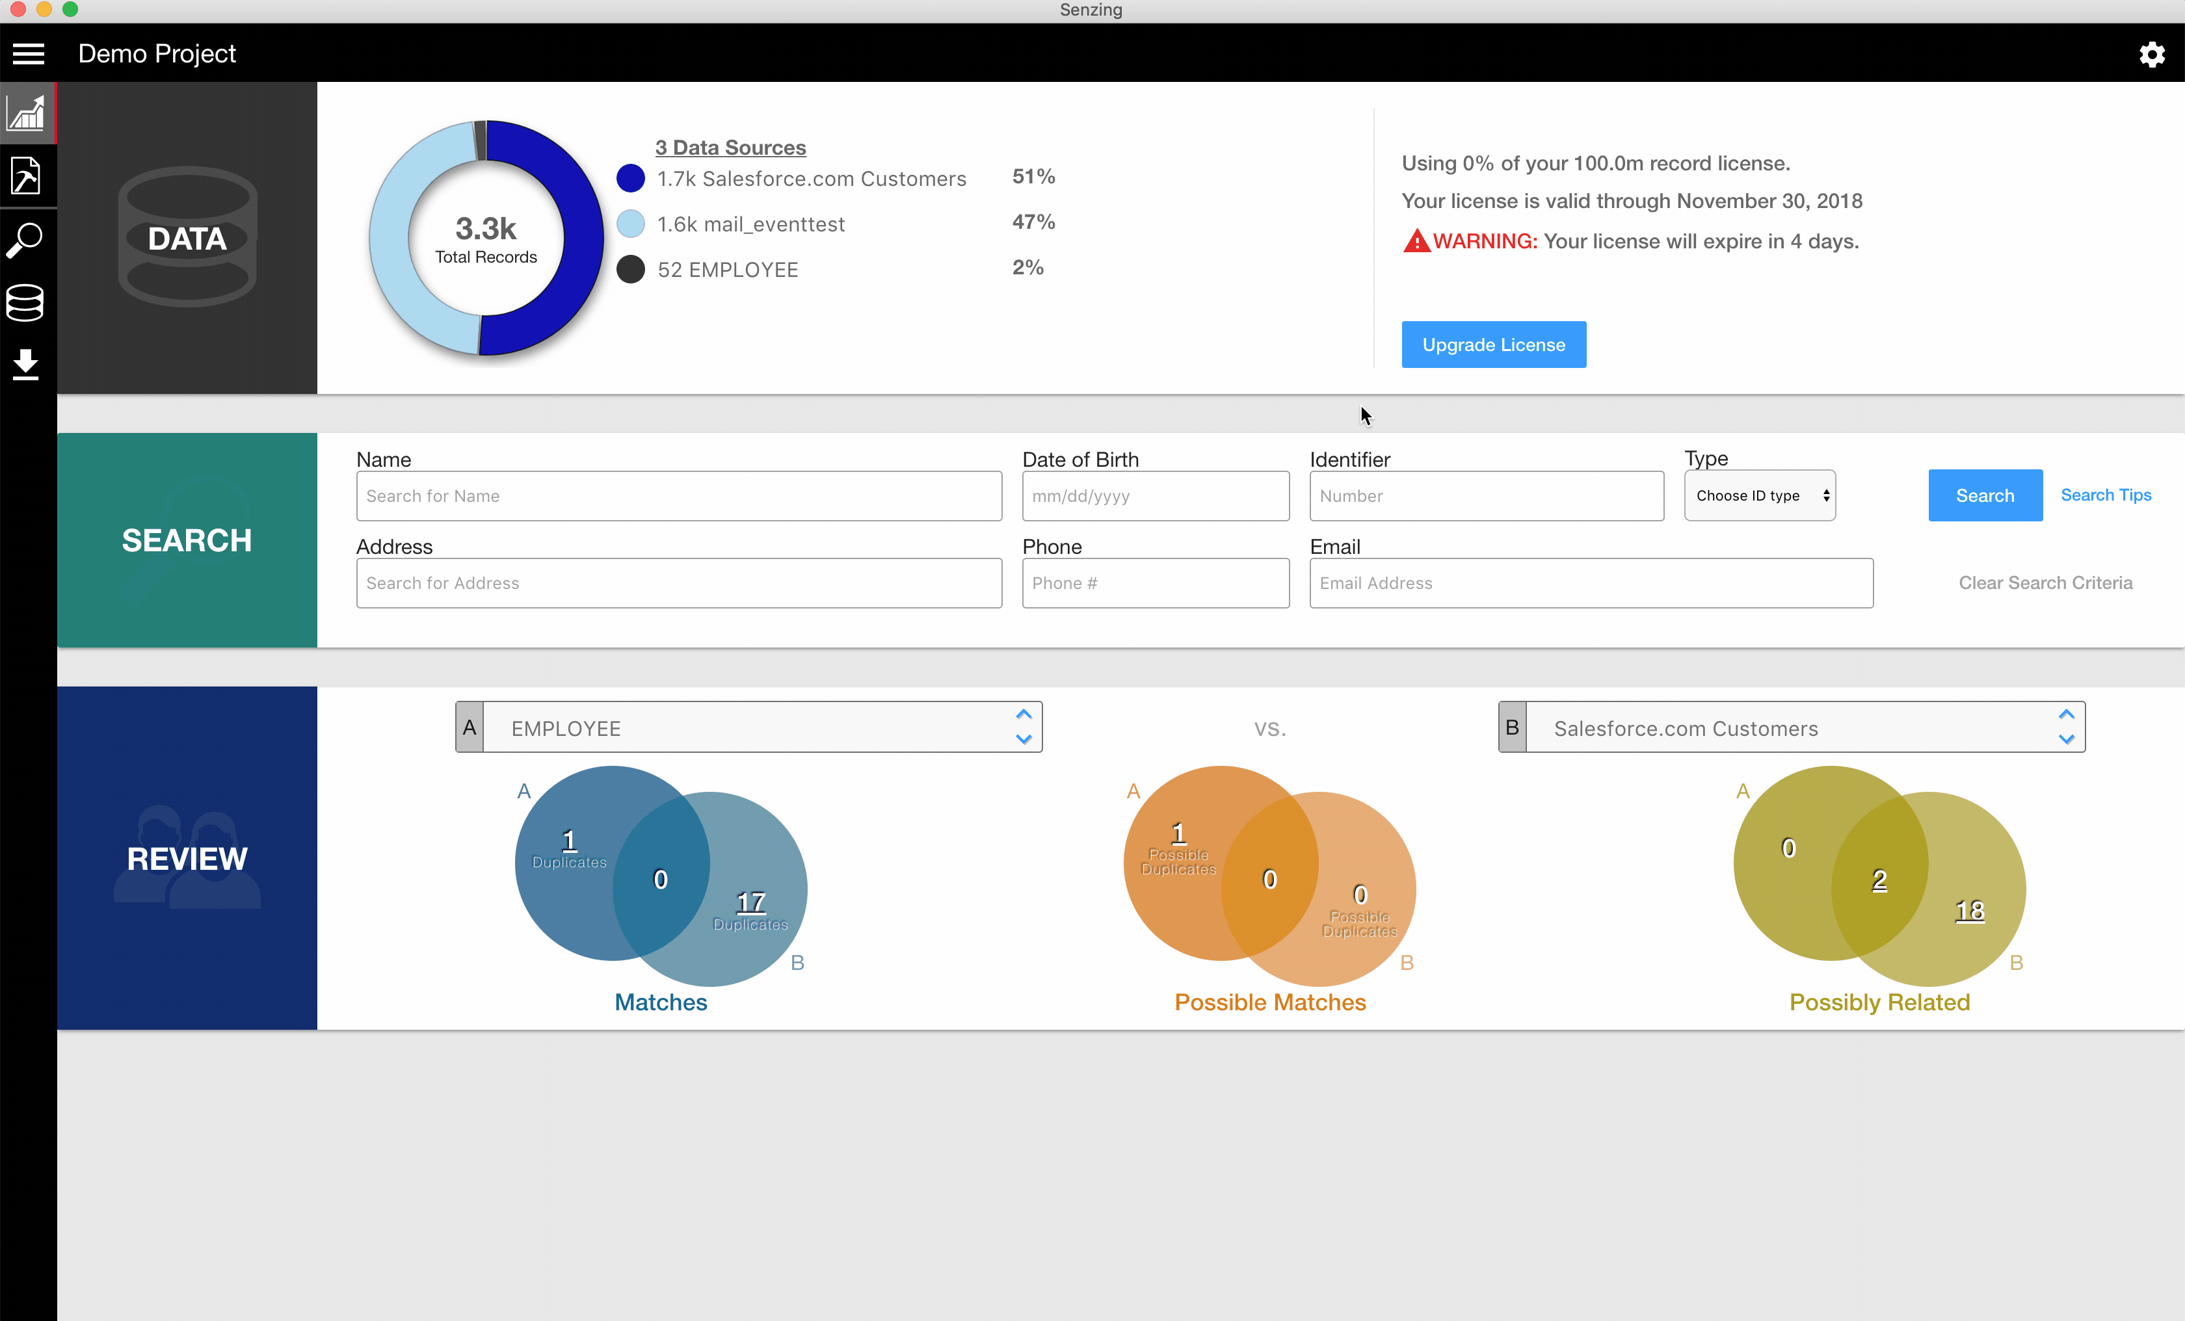Click the 18 count in Possibly Related

[x=1970, y=911]
